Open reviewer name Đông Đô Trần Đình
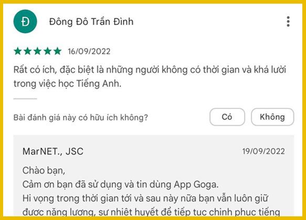Viewport: 306px width, 220px height. tap(91, 21)
